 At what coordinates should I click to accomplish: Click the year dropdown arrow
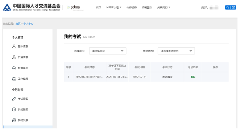coord(122,51)
